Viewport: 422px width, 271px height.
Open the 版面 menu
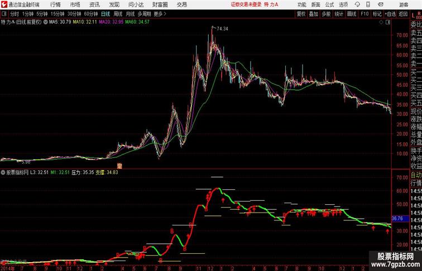click(315, 4)
